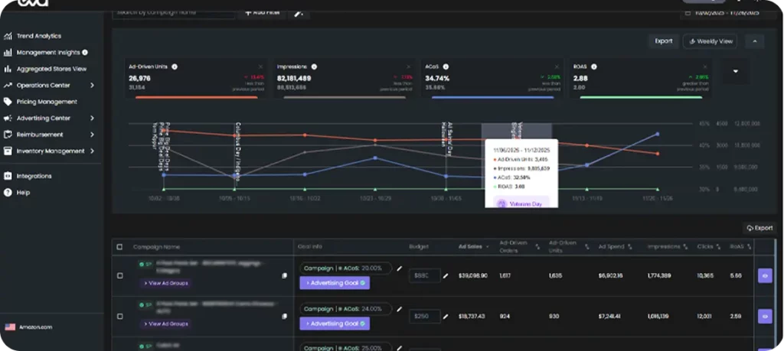
Task: Tick the checkbox for the $18,737.43 campaign row
Action: [x=119, y=316]
